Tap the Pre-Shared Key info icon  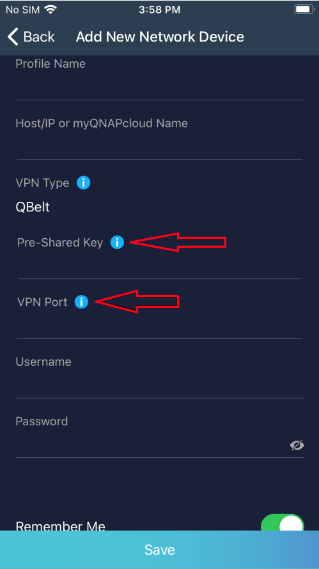coord(117,242)
